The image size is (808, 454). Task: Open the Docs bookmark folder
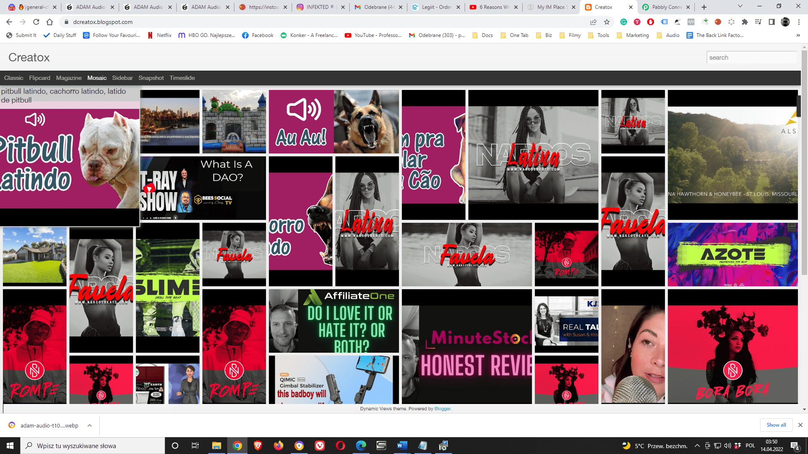[482, 35]
